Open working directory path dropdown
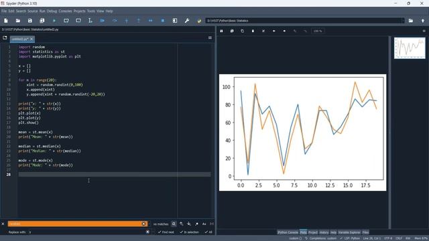The width and height of the screenshot is (429, 241). (x=402, y=21)
